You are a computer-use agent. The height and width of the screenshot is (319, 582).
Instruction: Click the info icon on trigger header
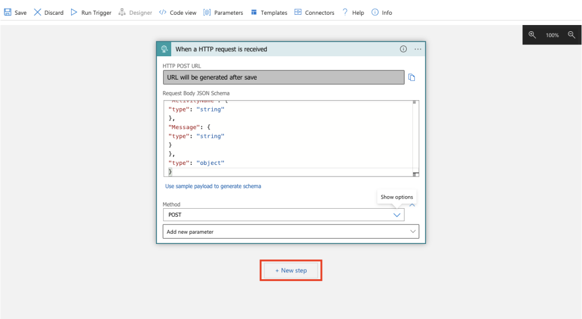click(403, 49)
